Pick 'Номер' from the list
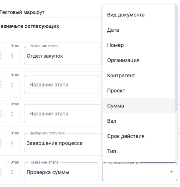Screen dimensions: 180x187 pyautogui.click(x=138, y=45)
